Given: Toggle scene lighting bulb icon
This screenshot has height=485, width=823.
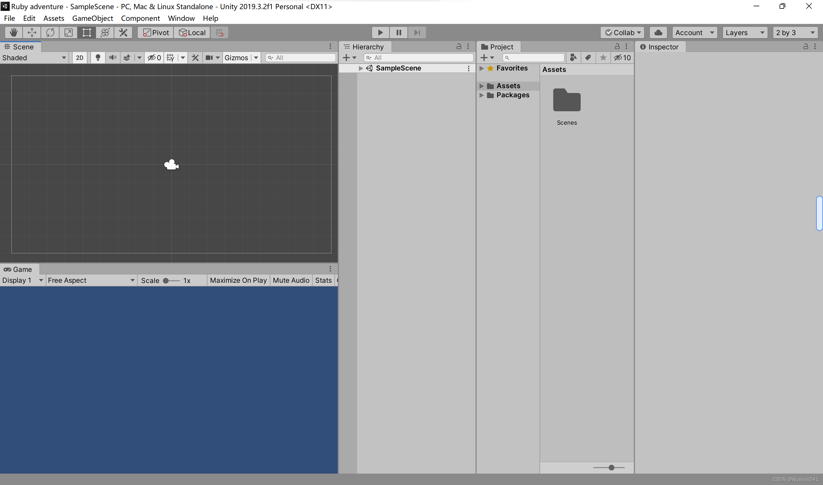Looking at the screenshot, I should click(97, 58).
